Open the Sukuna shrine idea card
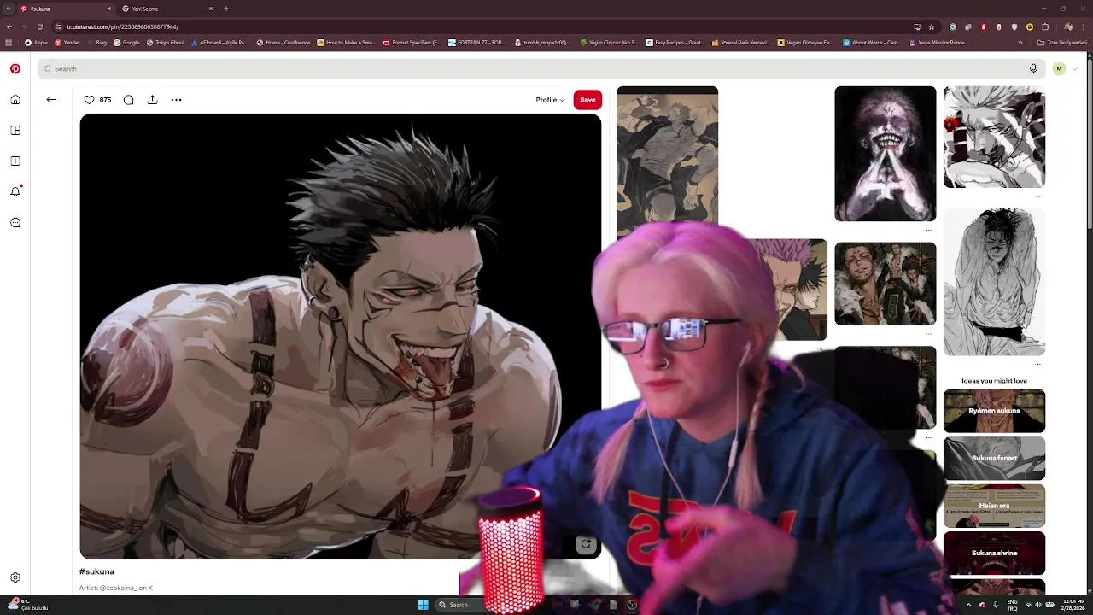Image resolution: width=1093 pixels, height=615 pixels. tap(994, 553)
